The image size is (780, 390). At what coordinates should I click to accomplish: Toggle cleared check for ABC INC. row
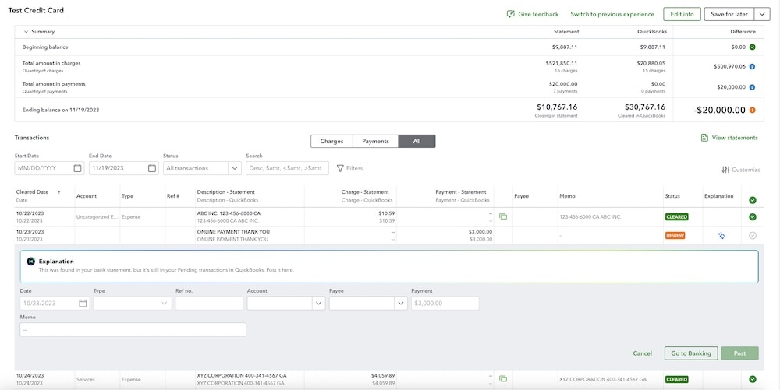pyautogui.click(x=752, y=217)
